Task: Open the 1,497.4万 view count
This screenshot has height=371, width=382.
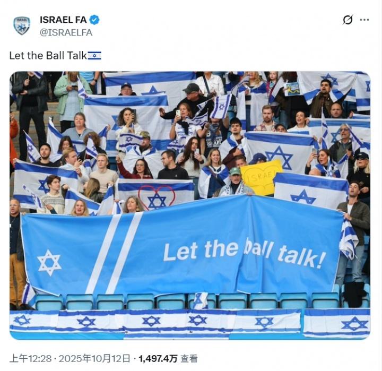Action: coord(158,359)
